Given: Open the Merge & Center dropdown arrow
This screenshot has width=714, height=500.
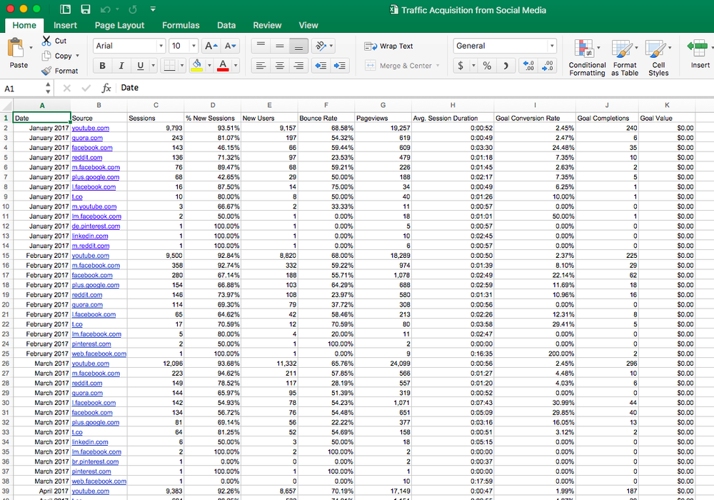Looking at the screenshot, I should (x=438, y=66).
